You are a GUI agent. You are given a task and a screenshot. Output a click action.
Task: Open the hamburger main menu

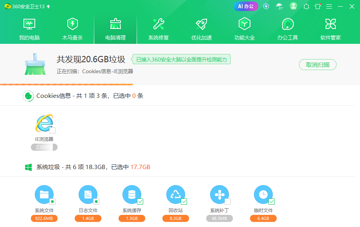pos(329,7)
